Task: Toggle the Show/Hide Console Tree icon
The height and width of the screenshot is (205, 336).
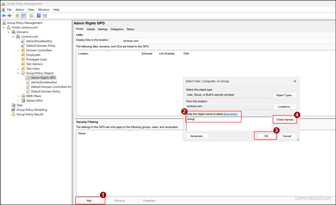Action: coord(23,16)
